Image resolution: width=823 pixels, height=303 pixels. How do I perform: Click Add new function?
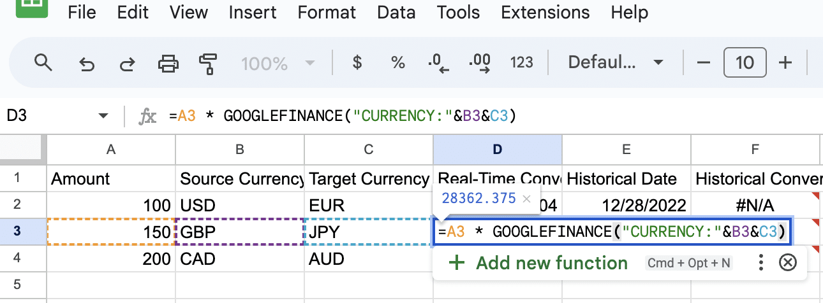(538, 263)
